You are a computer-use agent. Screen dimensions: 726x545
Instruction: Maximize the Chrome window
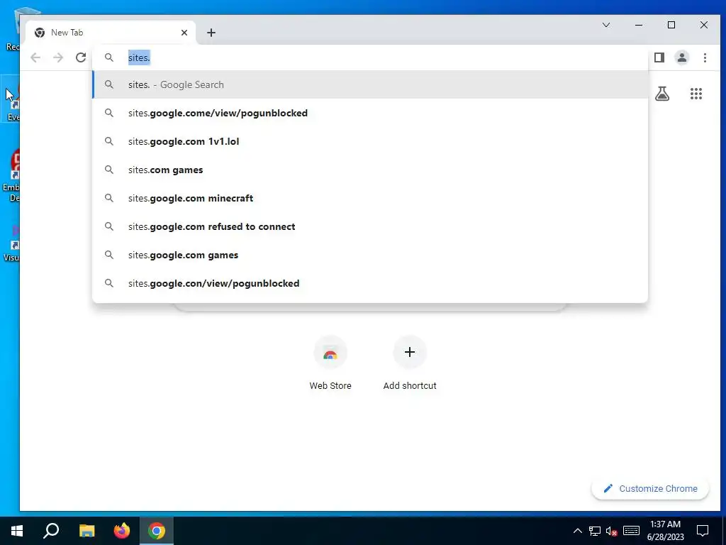[671, 25]
